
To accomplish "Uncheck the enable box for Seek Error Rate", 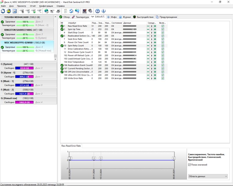I will [163, 39].
